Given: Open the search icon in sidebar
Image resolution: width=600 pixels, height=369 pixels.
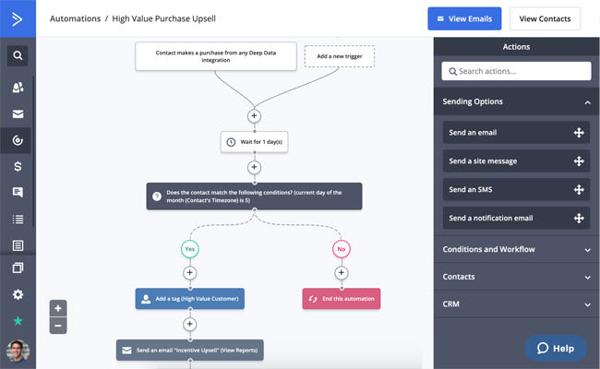Looking at the screenshot, I should pos(18,56).
